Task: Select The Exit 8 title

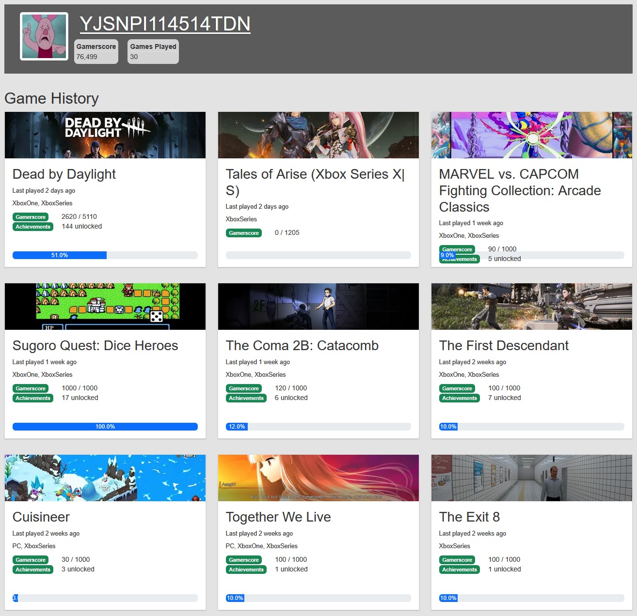Action: click(x=469, y=517)
